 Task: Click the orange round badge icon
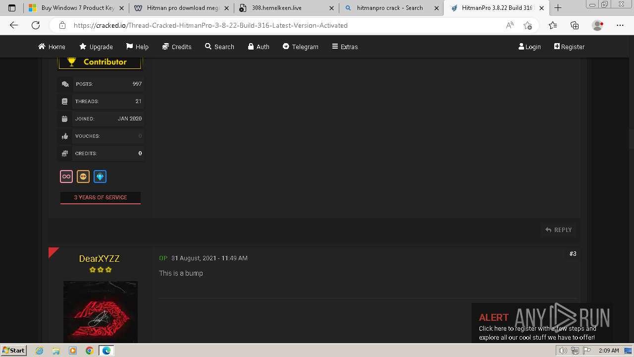click(x=83, y=177)
